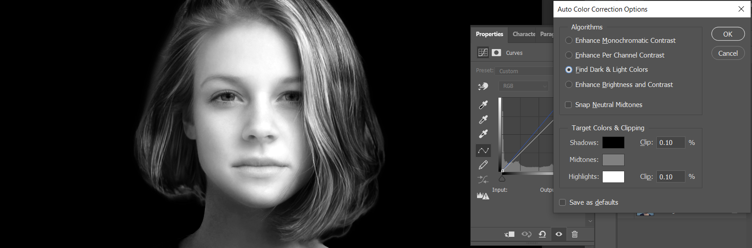Choose edit points to modify curve tool
The height and width of the screenshot is (248, 752).
coord(483,151)
